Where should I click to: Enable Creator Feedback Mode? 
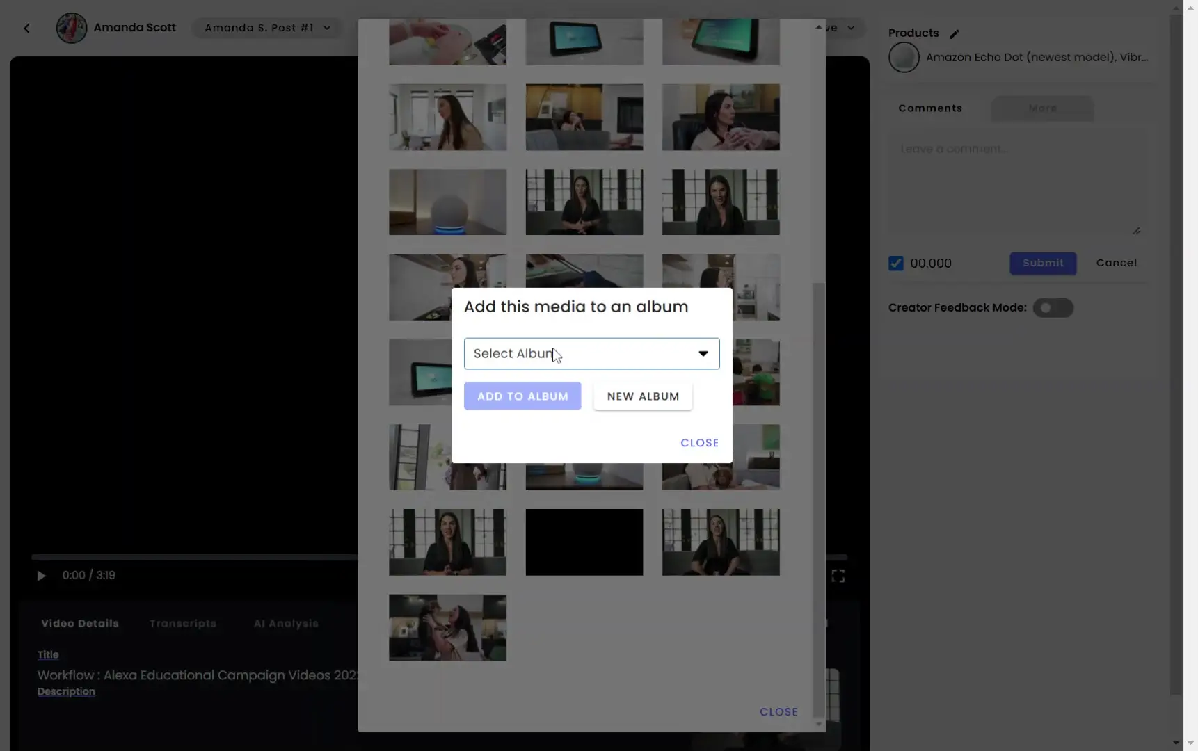coord(1054,308)
